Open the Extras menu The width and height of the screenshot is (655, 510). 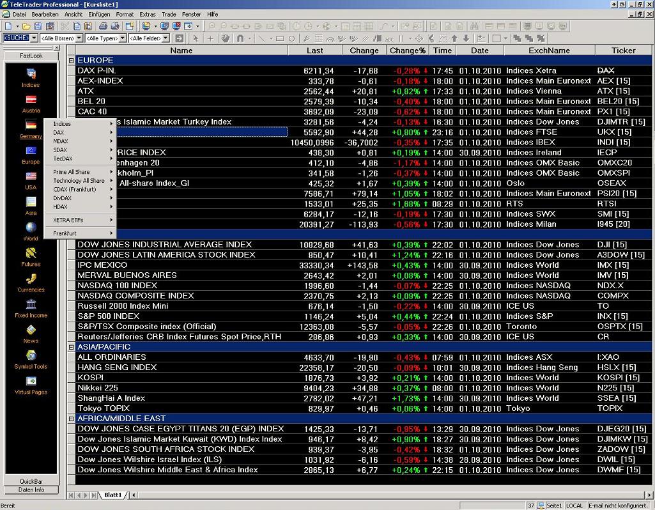[x=148, y=14]
